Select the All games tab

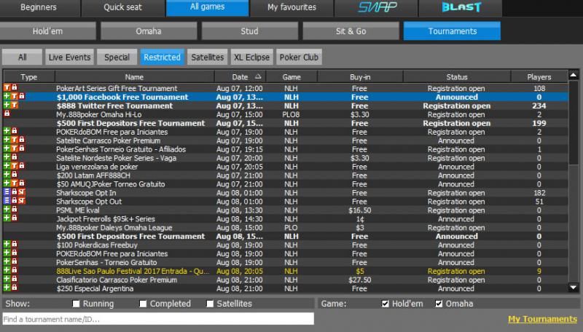pyautogui.click(x=208, y=7)
